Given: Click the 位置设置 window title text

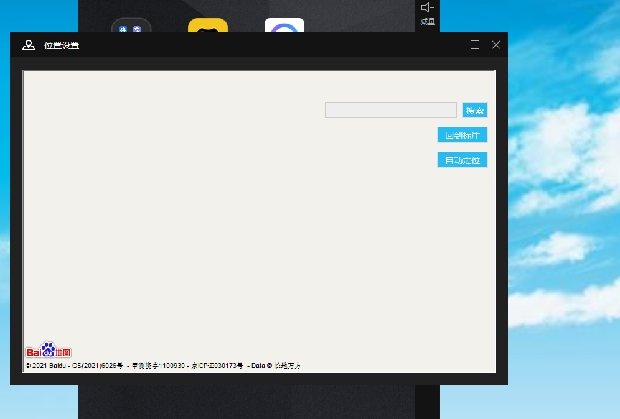Looking at the screenshot, I should pos(62,45).
